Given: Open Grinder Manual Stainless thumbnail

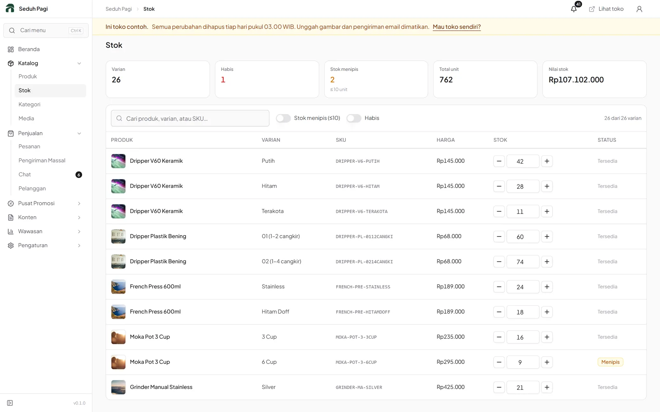Looking at the screenshot, I should pos(118,387).
